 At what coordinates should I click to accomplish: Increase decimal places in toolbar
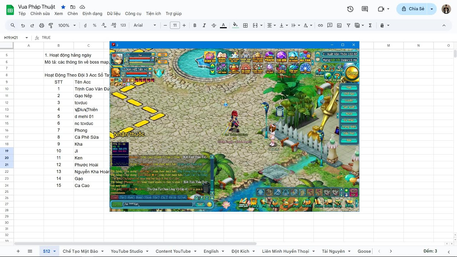click(114, 25)
